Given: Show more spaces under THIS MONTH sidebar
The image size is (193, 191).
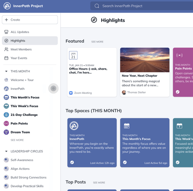Looking at the screenshot, I should point(17,140).
